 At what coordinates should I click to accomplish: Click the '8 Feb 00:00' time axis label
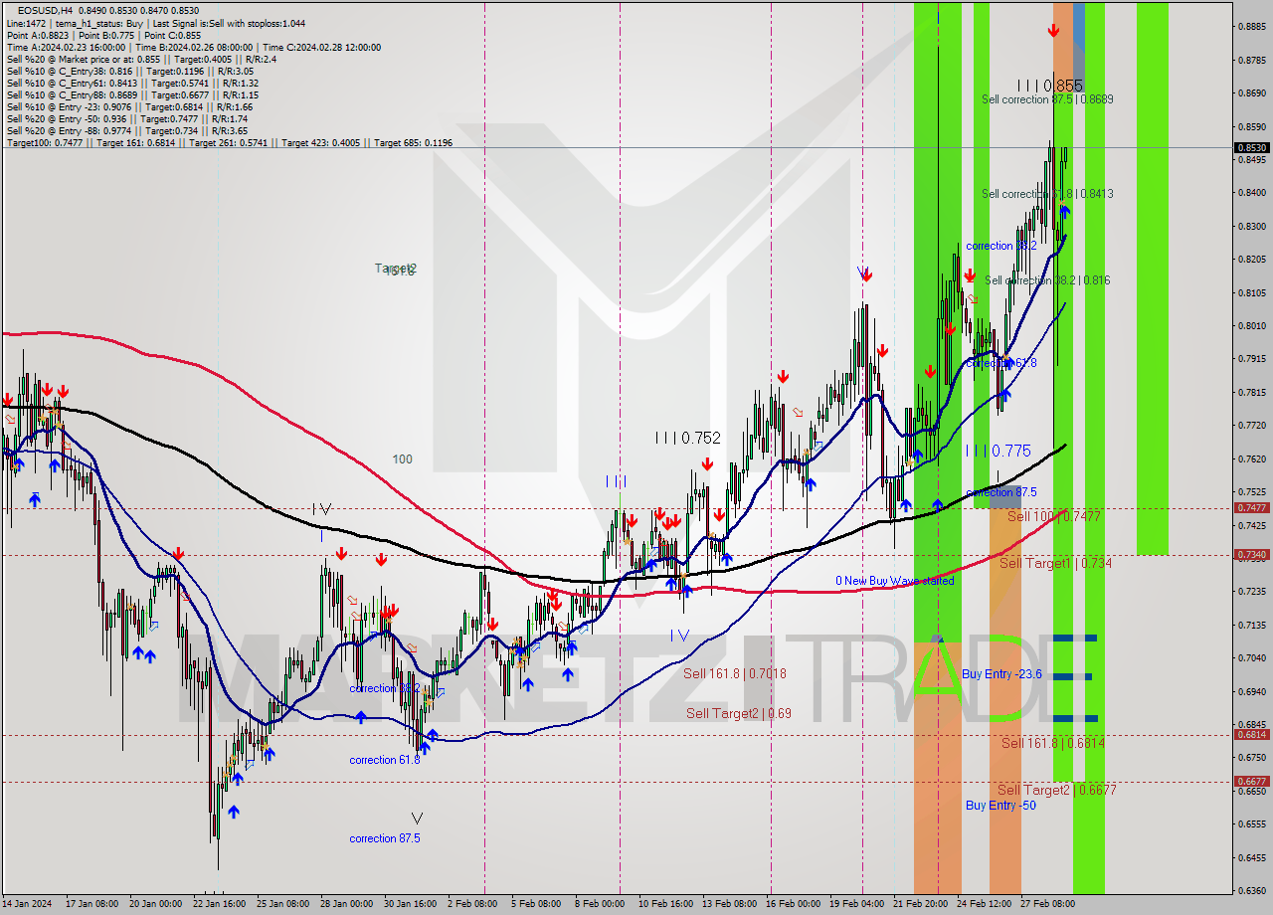point(600,904)
